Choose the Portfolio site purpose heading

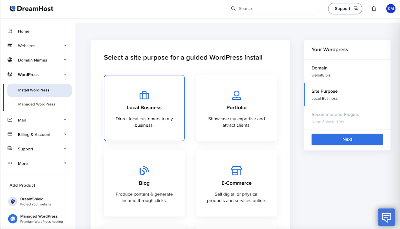pyautogui.click(x=236, y=107)
